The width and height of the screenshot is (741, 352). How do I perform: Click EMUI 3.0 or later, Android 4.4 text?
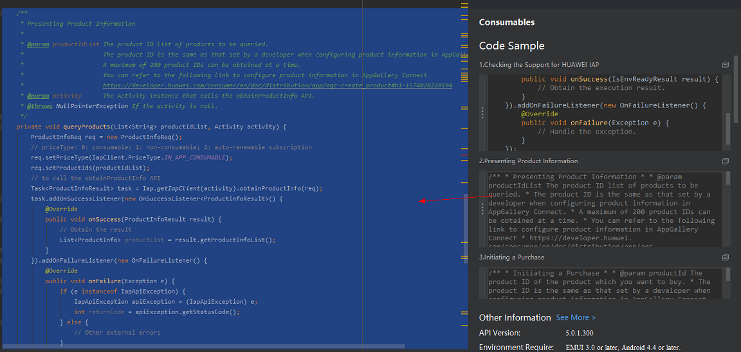point(623,348)
